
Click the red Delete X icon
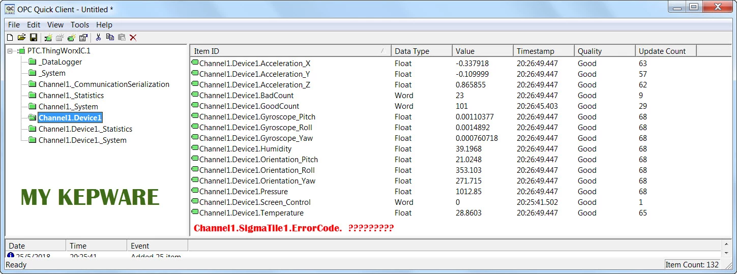click(133, 37)
